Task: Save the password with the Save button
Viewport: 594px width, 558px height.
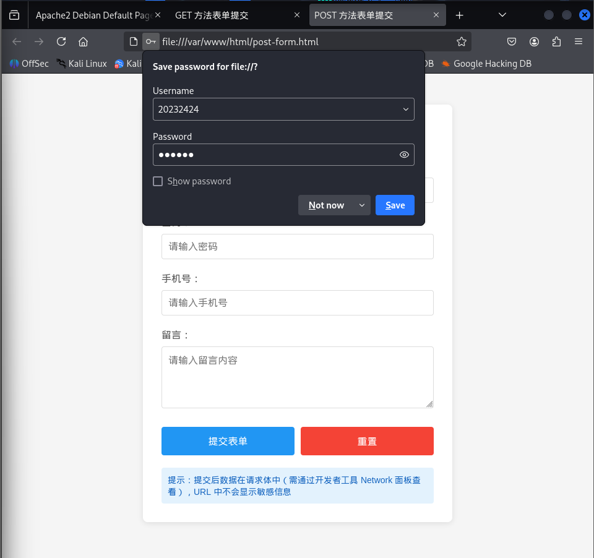Action: pyautogui.click(x=395, y=205)
